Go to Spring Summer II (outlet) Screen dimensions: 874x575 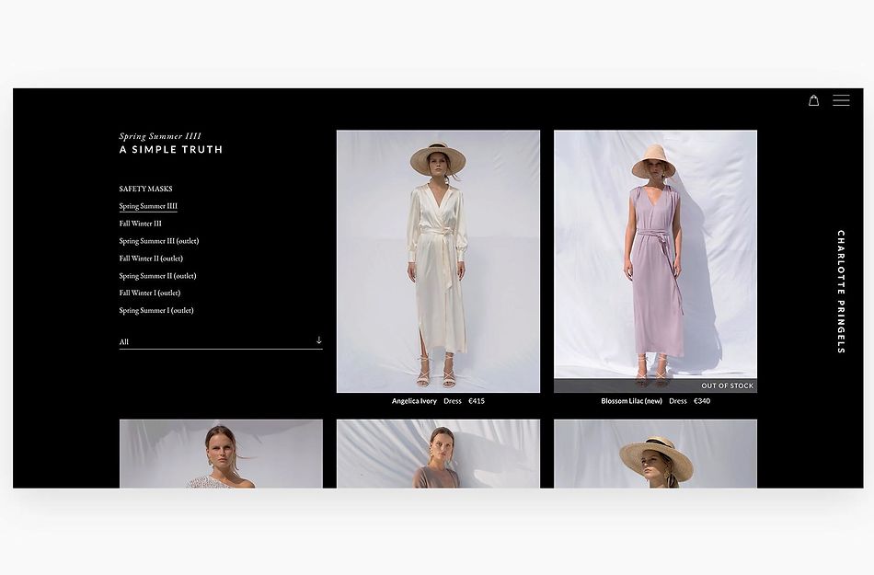tap(157, 276)
